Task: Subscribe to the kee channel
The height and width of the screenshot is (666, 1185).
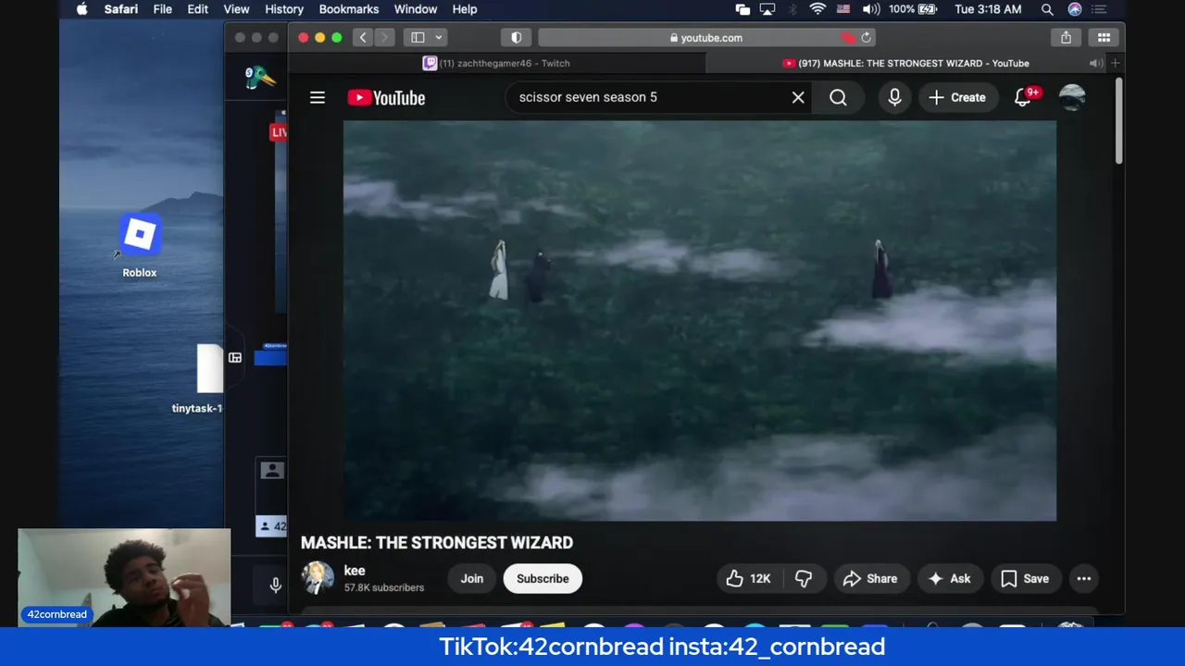Action: tap(543, 578)
